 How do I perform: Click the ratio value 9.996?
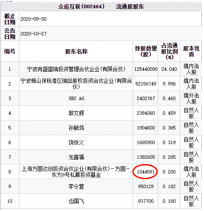[x=169, y=84]
